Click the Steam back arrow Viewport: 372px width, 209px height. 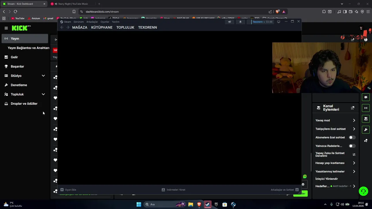pyautogui.click(x=62, y=27)
